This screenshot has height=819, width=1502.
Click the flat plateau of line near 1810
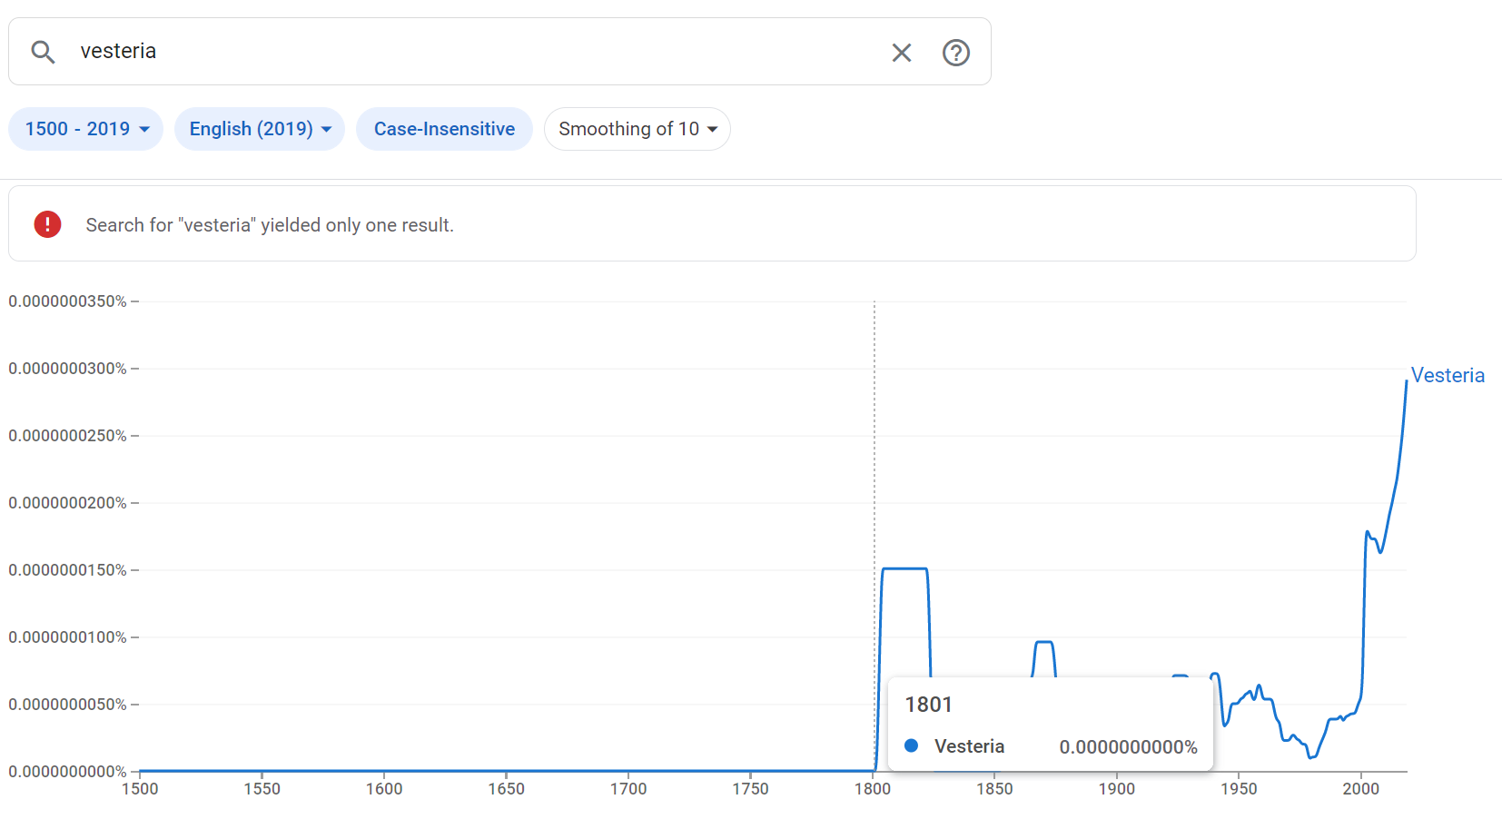[904, 569]
